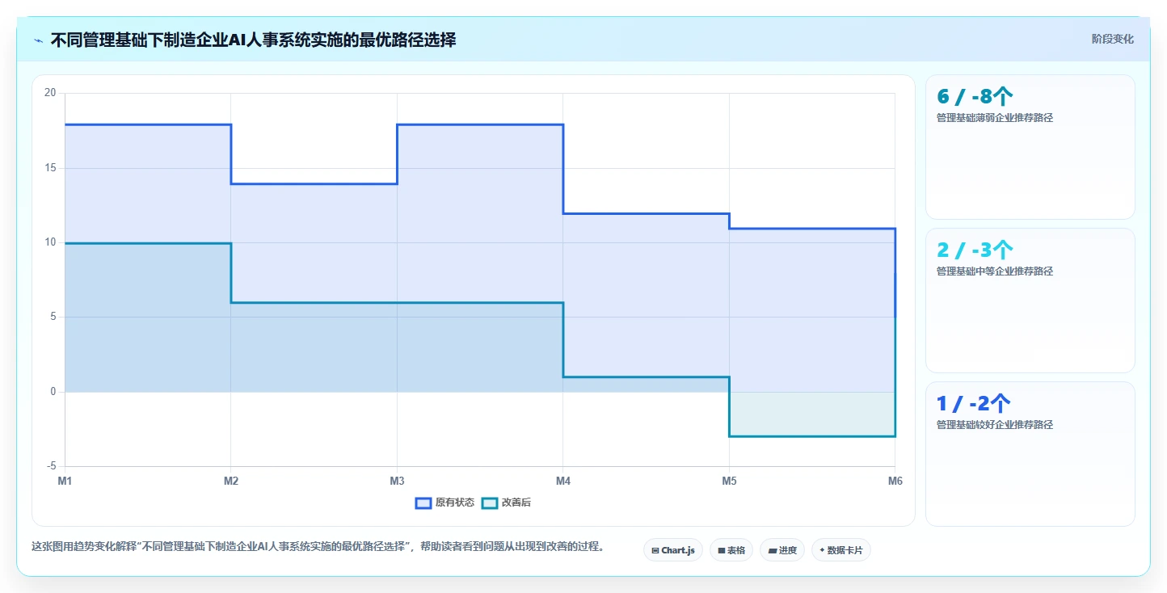
Task: Click the chart title text
Action: pyautogui.click(x=253, y=40)
